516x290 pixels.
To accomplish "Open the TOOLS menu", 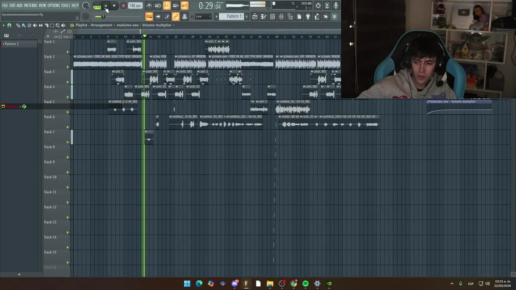I will click(x=65, y=6).
